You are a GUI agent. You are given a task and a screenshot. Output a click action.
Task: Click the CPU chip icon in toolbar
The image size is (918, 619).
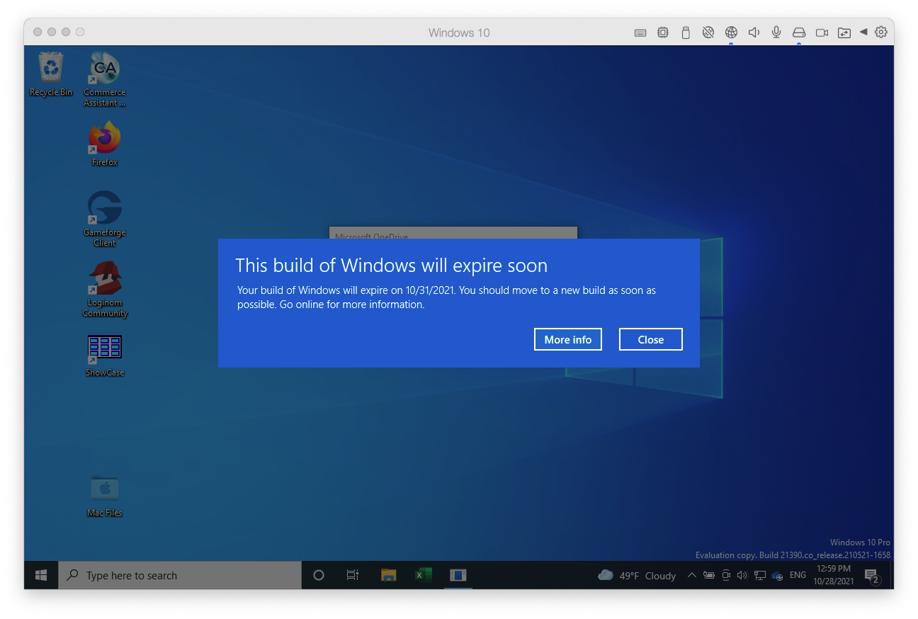[663, 33]
